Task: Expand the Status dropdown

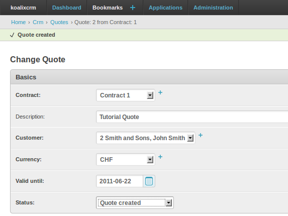Action: click(x=135, y=203)
